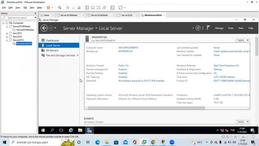Click the Stretch Guest toolbar icon
Viewport: 259px width, 146px height.
121,8
